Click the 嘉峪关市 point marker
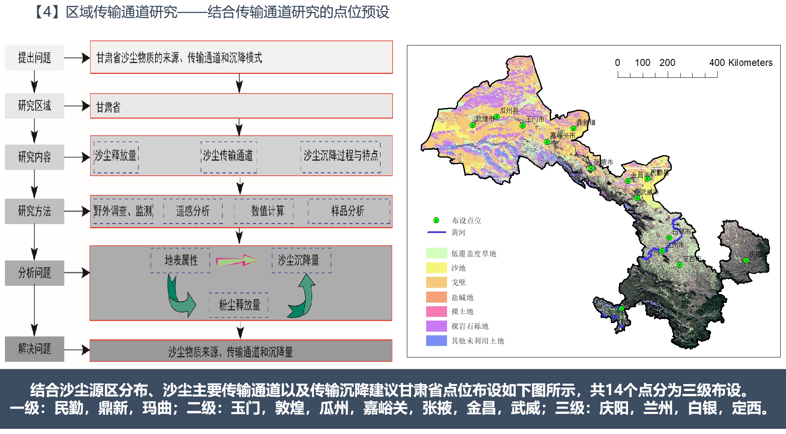 [x=547, y=142]
